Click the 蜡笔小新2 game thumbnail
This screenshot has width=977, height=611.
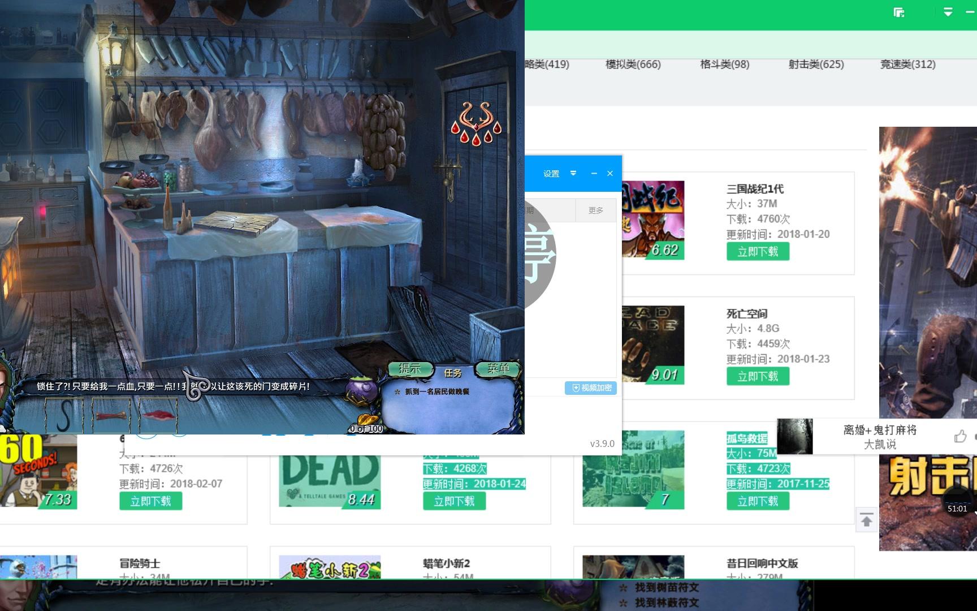coord(330,567)
